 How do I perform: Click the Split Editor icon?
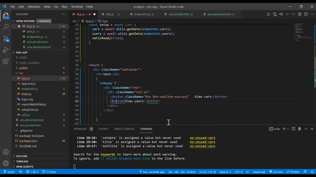tap(306, 14)
